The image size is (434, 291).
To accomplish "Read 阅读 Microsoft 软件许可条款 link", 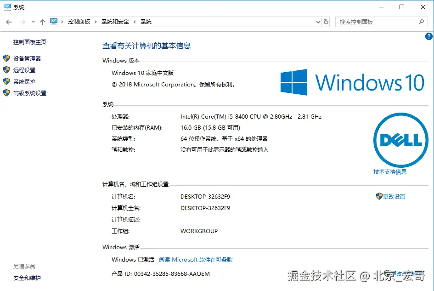I will tap(196, 260).
